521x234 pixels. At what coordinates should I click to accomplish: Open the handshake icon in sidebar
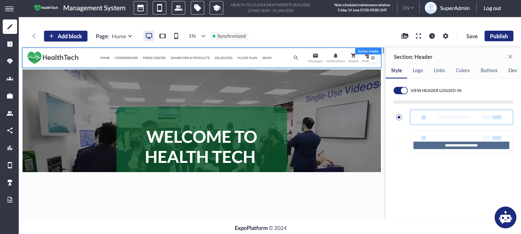pyautogui.click(x=10, y=61)
